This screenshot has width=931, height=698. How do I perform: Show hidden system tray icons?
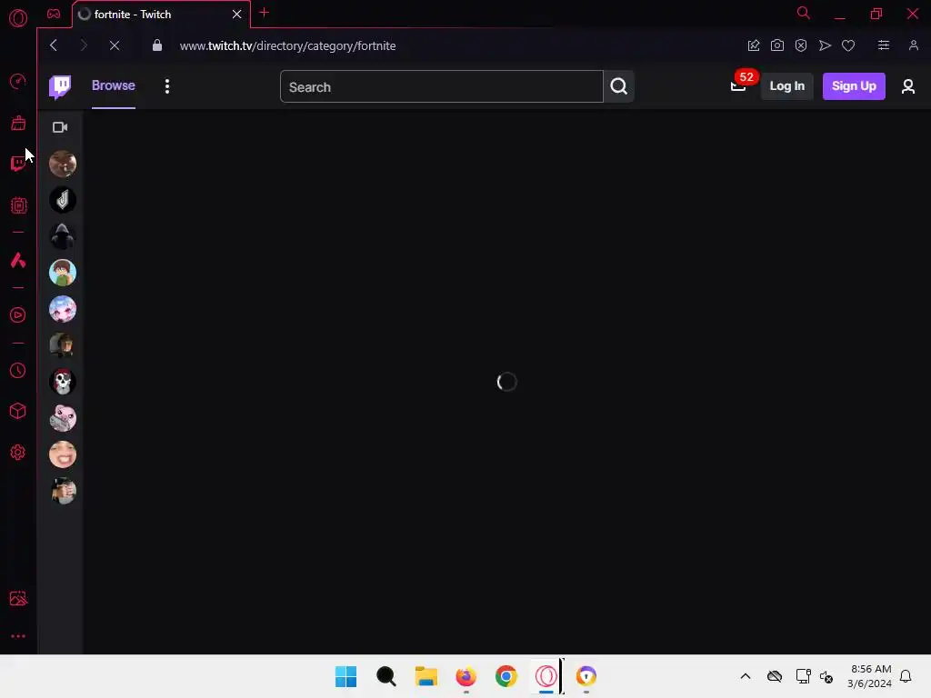(746, 676)
